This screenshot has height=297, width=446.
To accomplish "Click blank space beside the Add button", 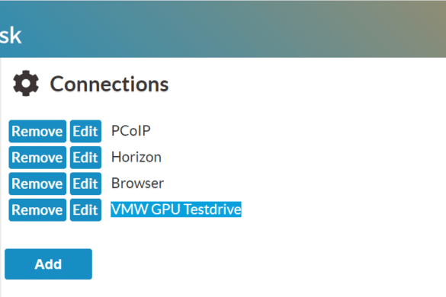I will coord(256,264).
